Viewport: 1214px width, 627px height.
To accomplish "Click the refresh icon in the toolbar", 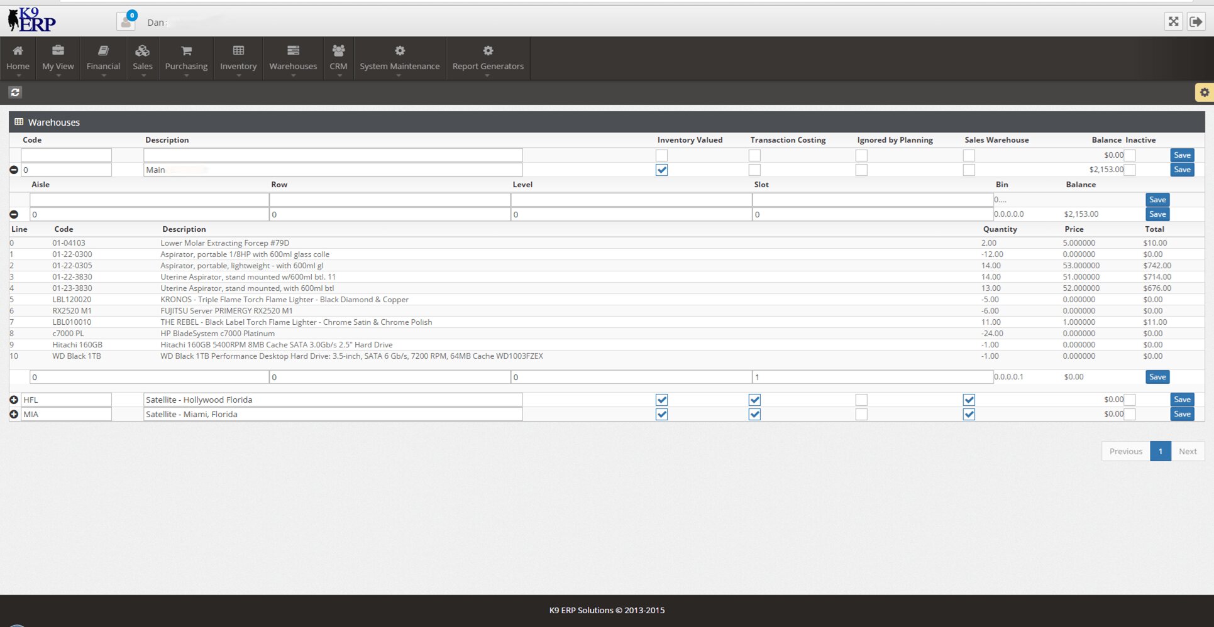I will click(x=15, y=92).
